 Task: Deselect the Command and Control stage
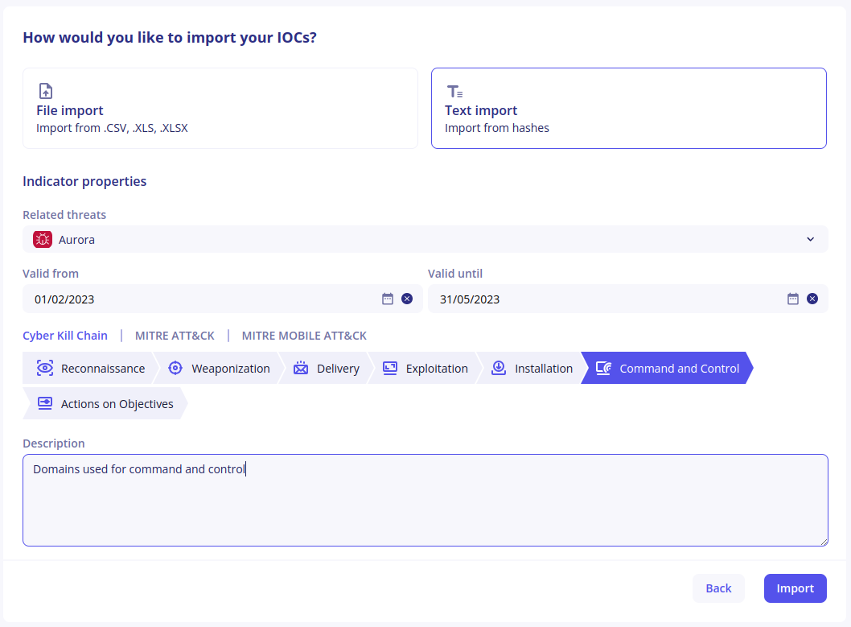pyautogui.click(x=667, y=369)
